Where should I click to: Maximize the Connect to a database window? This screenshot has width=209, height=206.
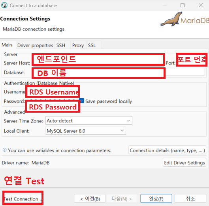(x=183, y=5)
